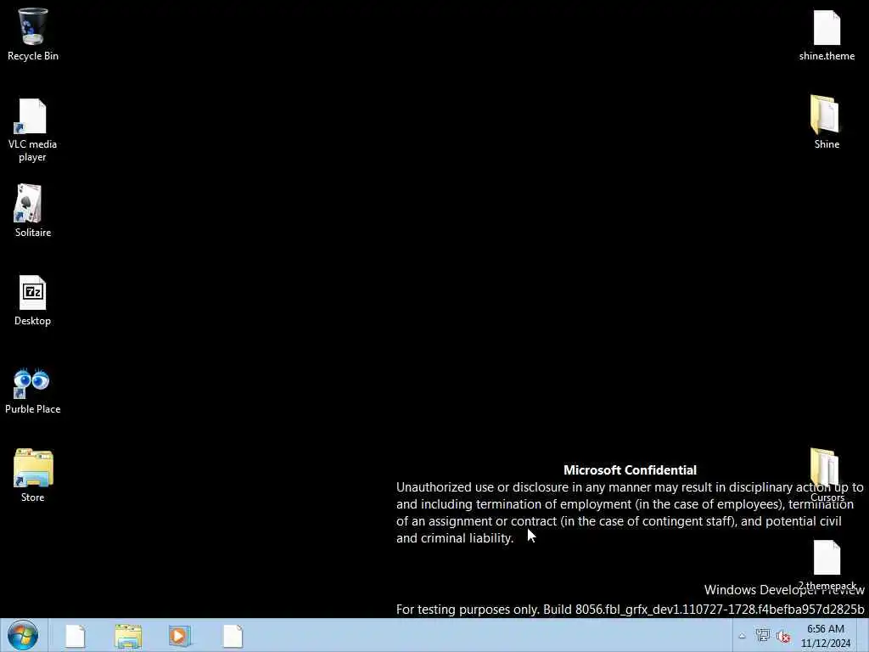Click the Show desktop strip at the end of the taskbar
869x652 pixels.
click(863, 635)
